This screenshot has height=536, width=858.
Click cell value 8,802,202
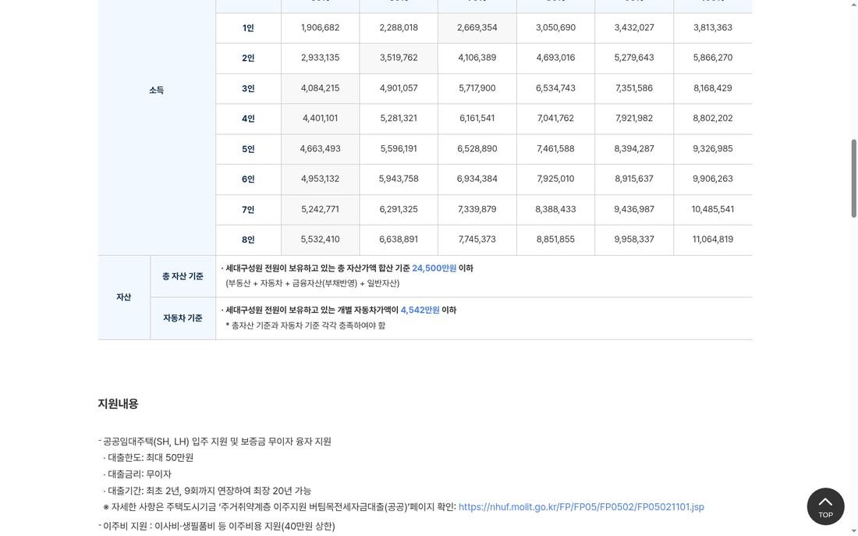tap(712, 119)
